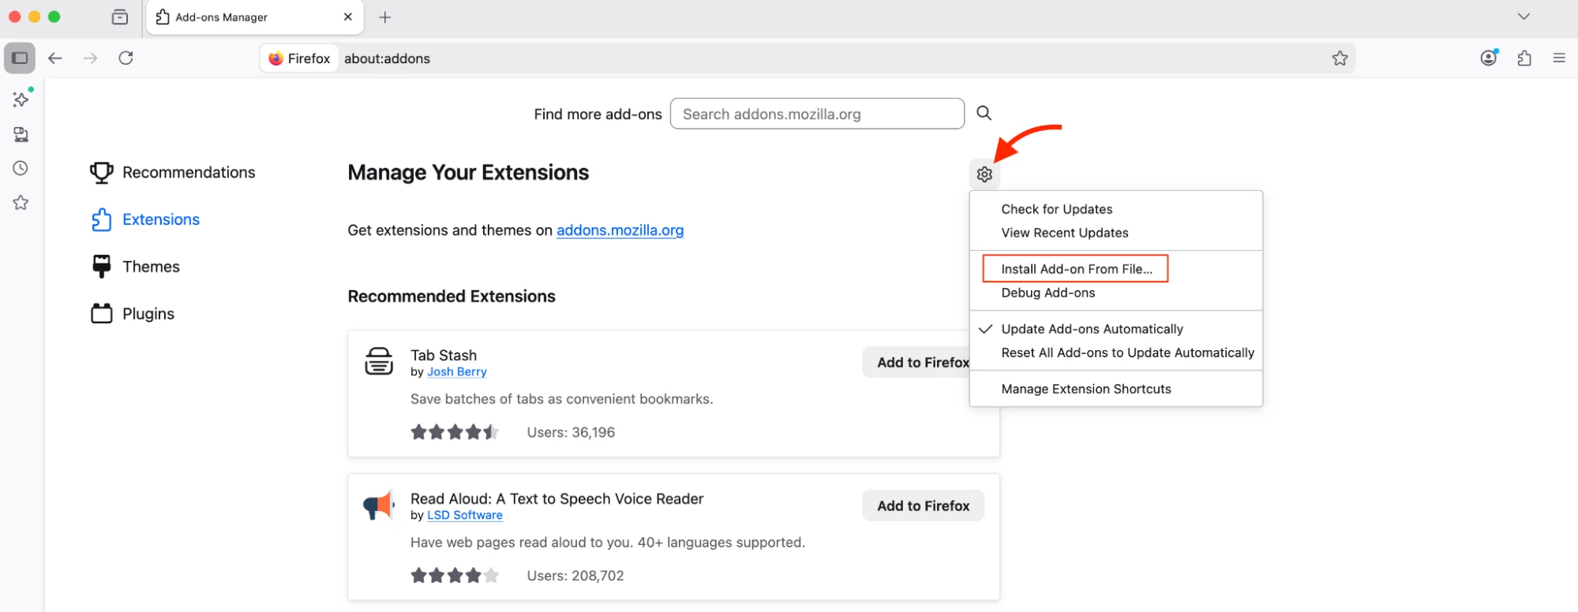Click Read Aloud star rating
This screenshot has width=1578, height=612.
455,576
